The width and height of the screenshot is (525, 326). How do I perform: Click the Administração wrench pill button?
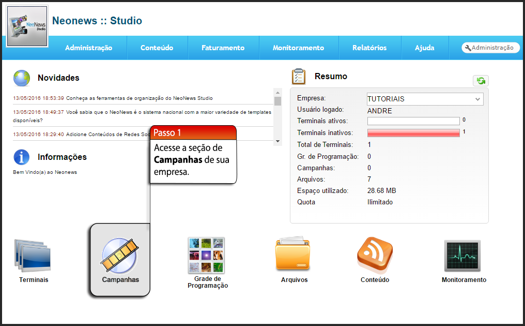click(x=490, y=48)
